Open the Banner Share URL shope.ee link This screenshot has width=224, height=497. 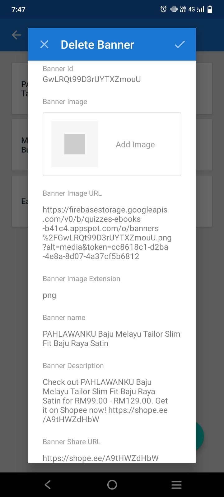100,458
